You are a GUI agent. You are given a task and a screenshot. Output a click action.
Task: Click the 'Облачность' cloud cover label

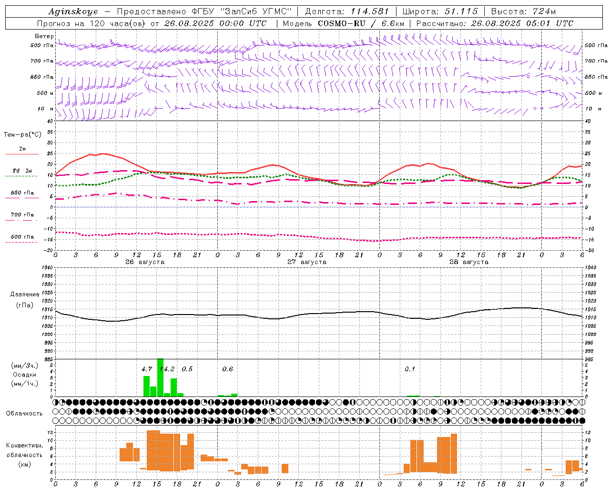pos(24,414)
